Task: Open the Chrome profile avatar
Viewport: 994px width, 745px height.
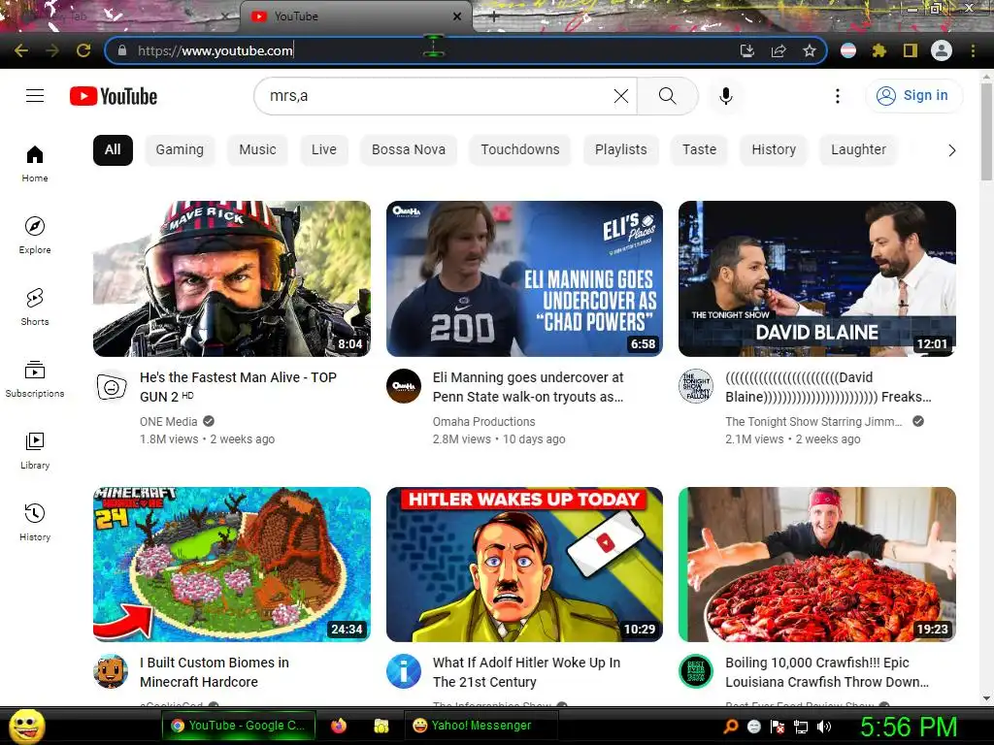Action: 942,50
